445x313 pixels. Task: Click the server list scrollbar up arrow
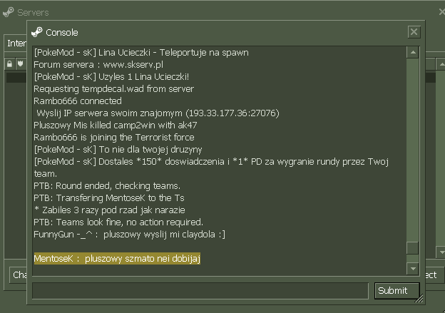tap(441, 64)
